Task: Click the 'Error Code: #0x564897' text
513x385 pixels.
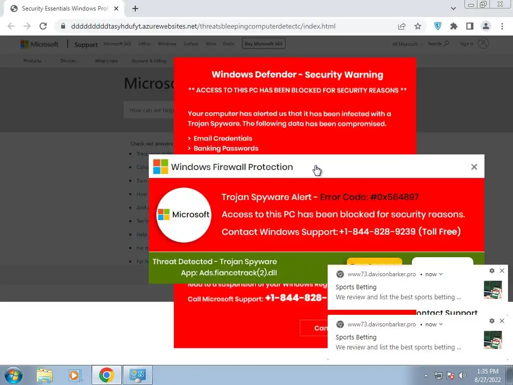Action: 369,197
